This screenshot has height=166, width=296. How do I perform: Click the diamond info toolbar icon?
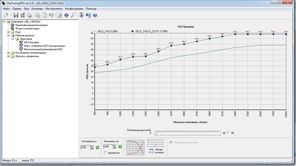pos(67,15)
